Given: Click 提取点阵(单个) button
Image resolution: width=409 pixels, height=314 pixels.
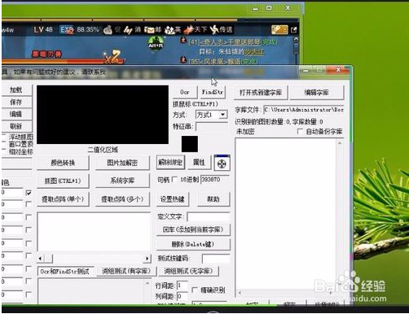Looking at the screenshot, I should pos(63,199).
